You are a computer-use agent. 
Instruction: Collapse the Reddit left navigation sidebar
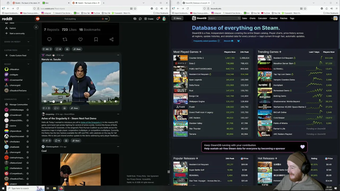tap(36, 27)
